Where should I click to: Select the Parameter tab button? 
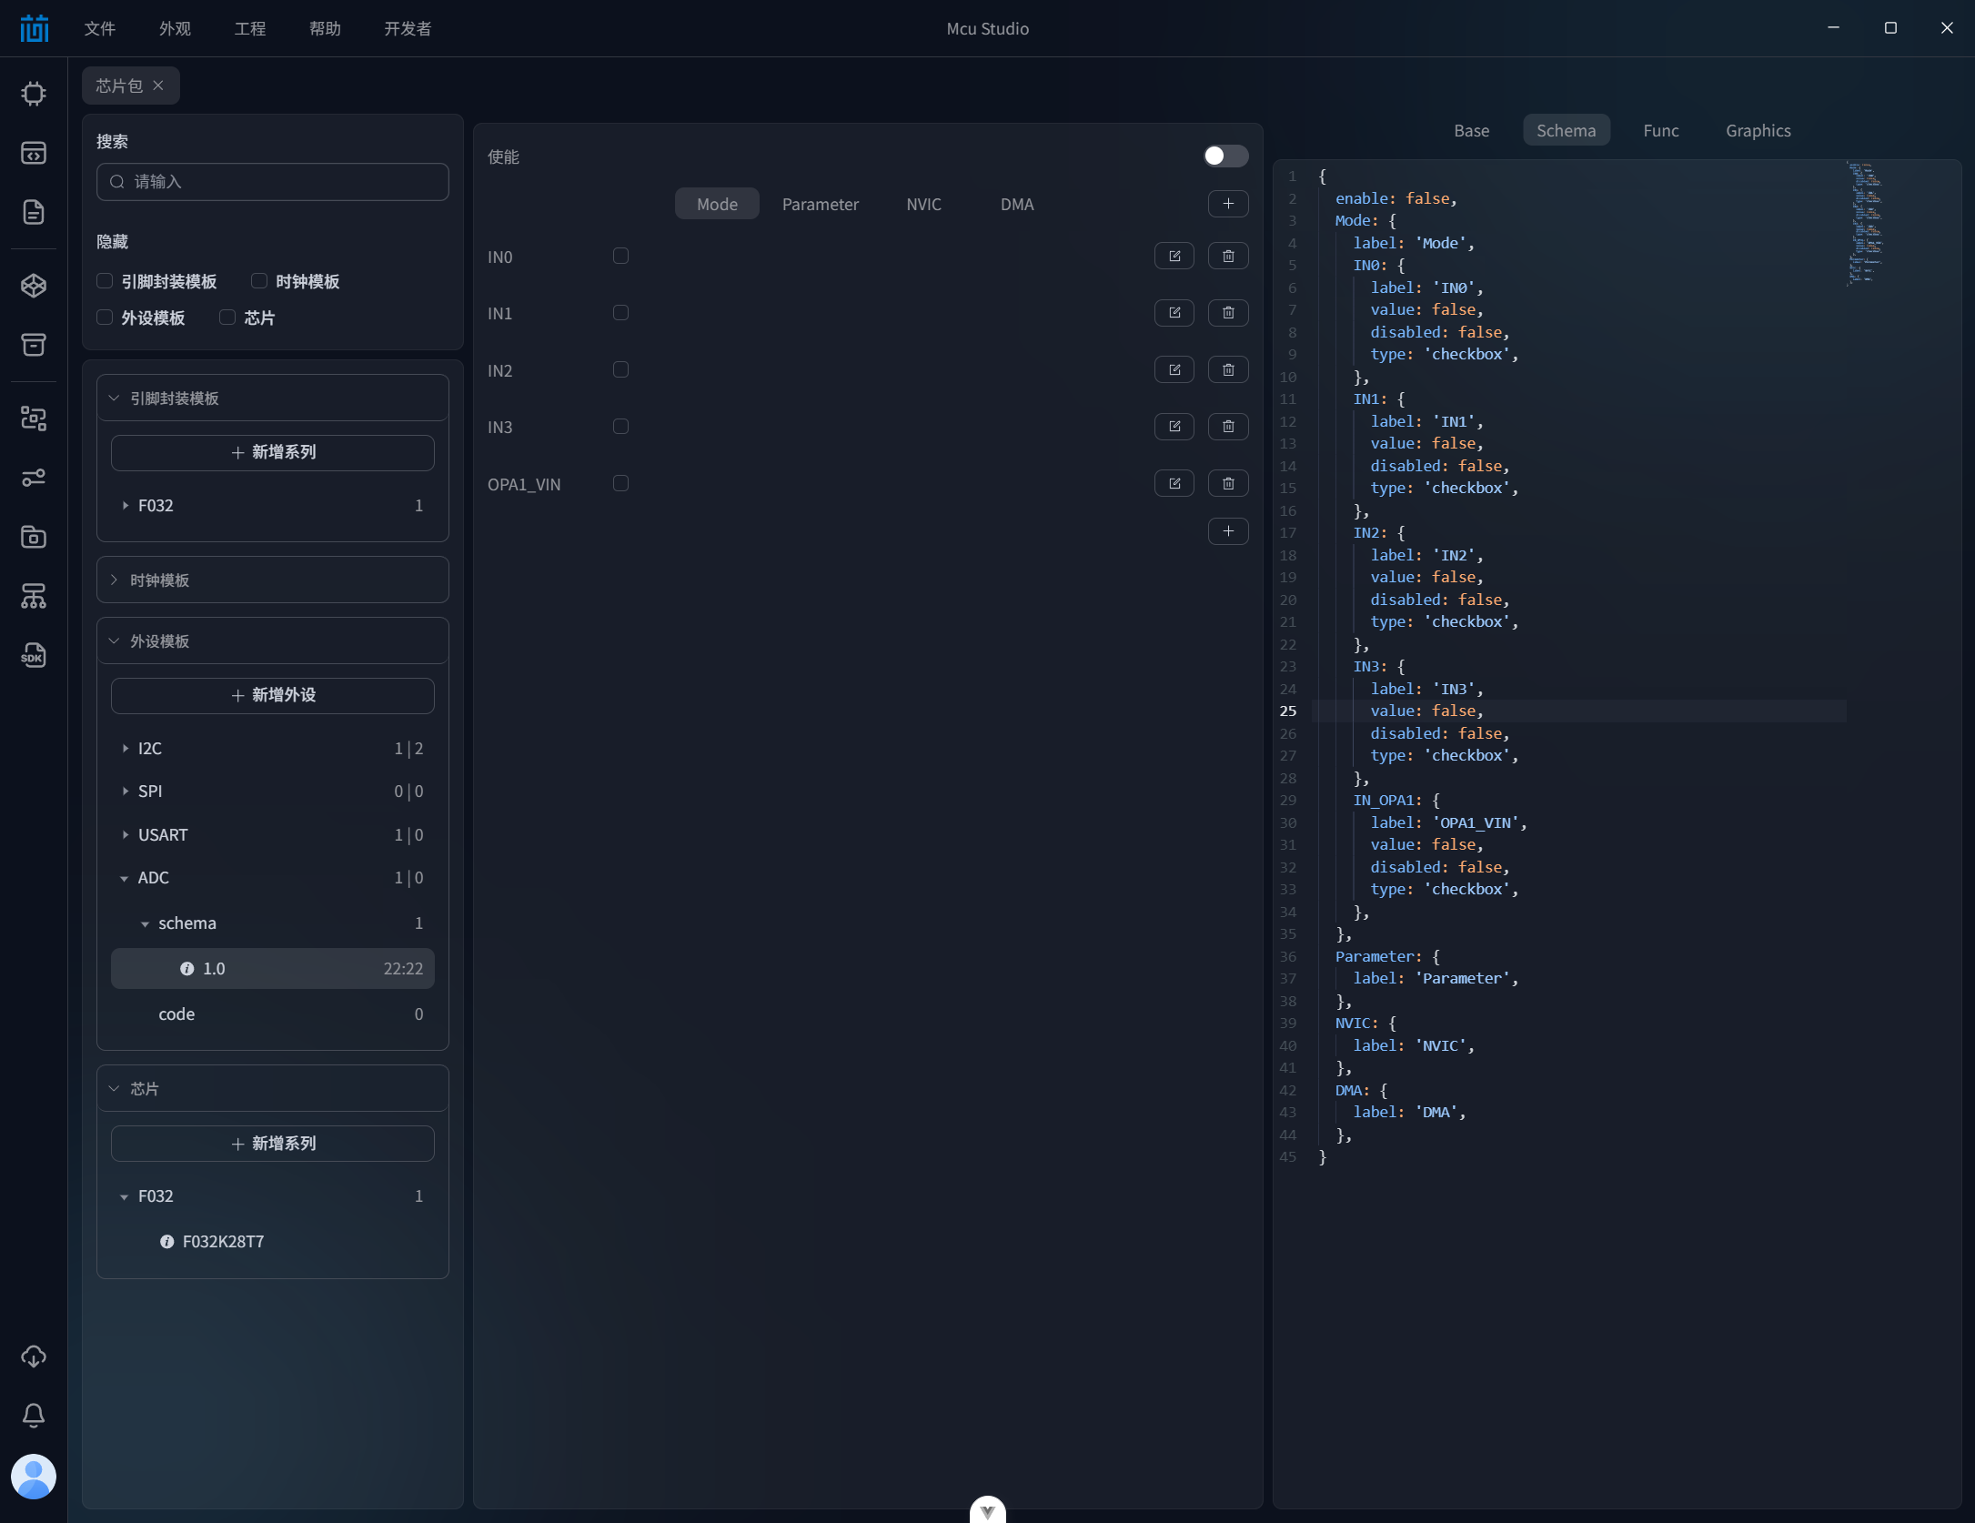coord(820,205)
